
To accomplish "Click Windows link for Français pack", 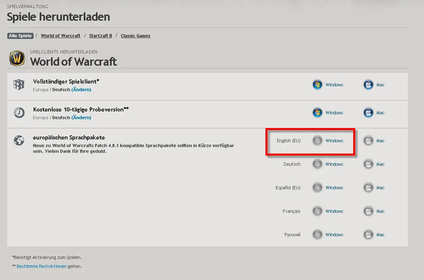I will tap(334, 211).
